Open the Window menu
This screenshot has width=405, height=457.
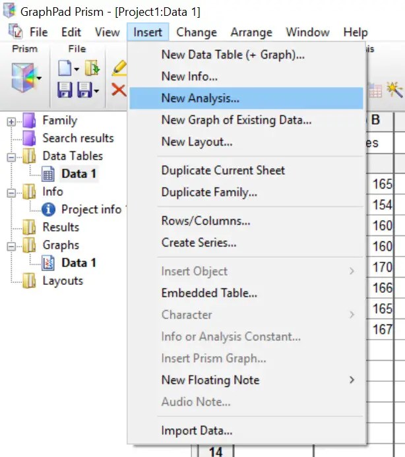(x=307, y=32)
